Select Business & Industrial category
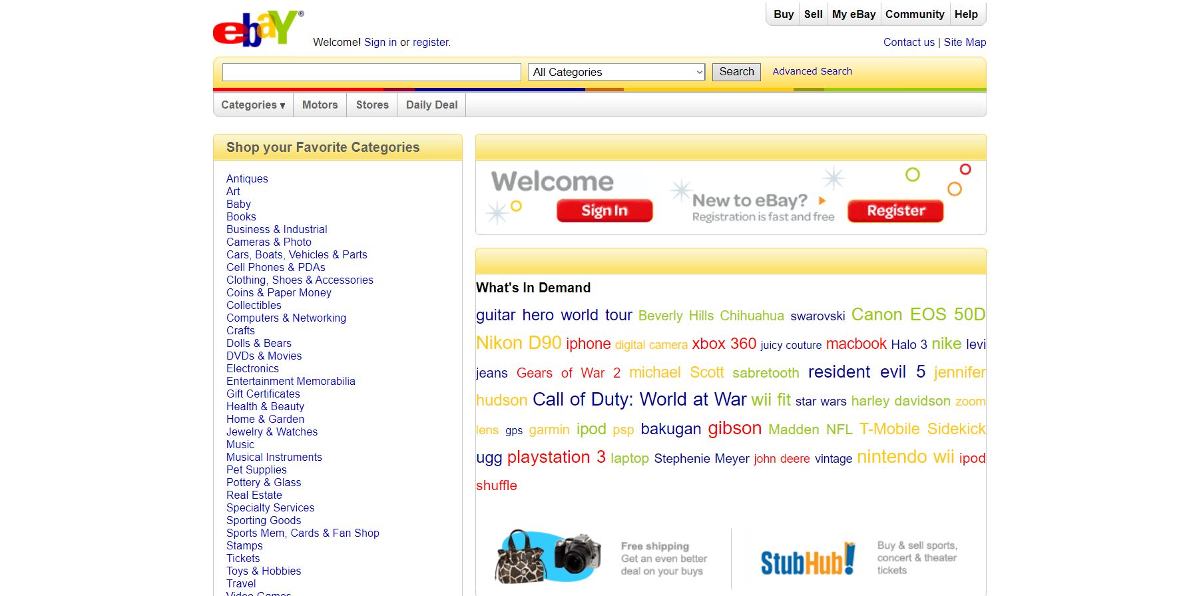Viewport: 1203px width, 596px height. click(x=277, y=229)
